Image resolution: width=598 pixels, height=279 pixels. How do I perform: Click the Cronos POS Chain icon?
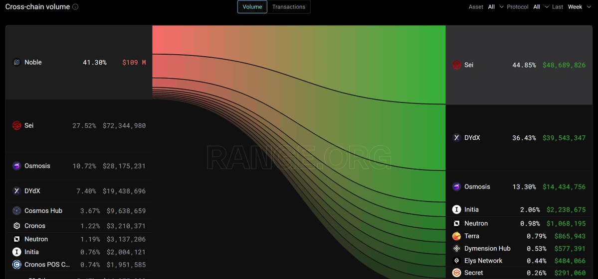click(17, 265)
